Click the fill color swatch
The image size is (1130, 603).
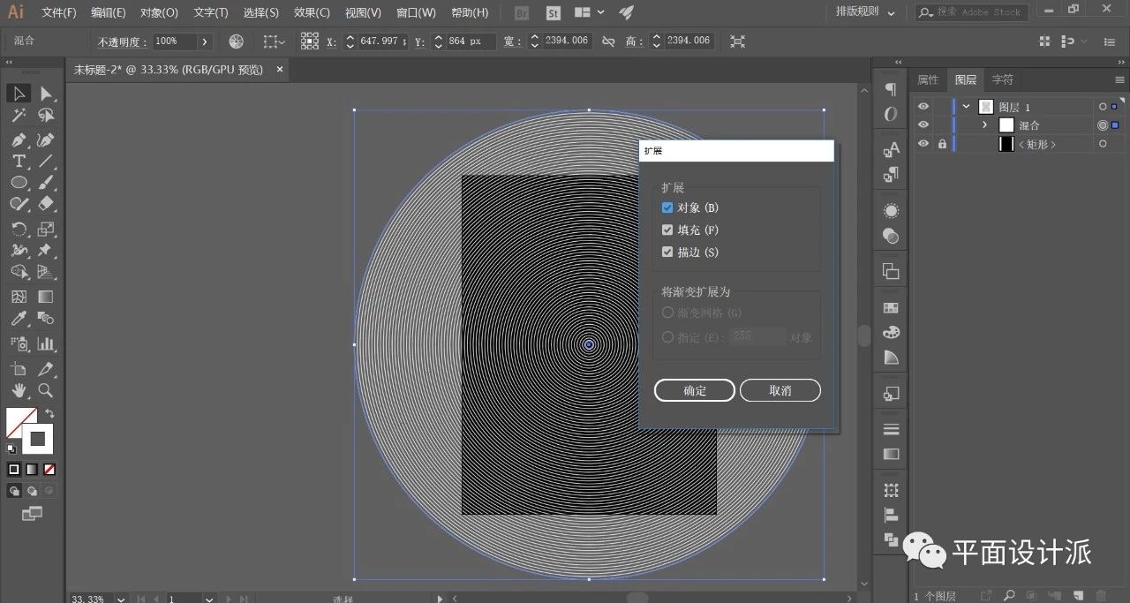[19, 420]
